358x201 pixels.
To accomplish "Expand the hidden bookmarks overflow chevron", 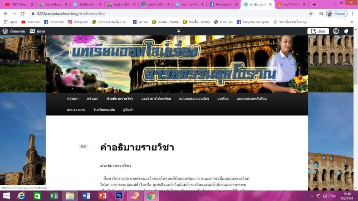I will 352,22.
